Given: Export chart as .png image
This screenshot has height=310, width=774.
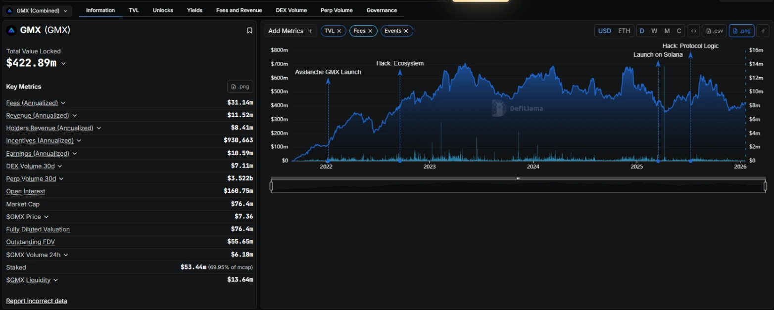Looking at the screenshot, I should click(x=741, y=31).
